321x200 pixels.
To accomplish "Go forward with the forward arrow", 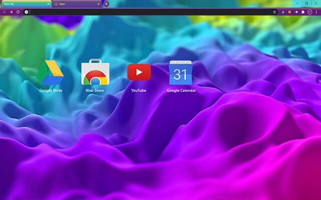I will point(11,12).
